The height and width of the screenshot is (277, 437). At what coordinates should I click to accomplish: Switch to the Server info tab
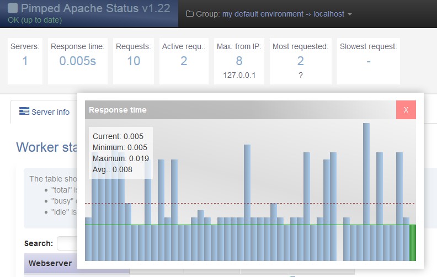coord(44,112)
